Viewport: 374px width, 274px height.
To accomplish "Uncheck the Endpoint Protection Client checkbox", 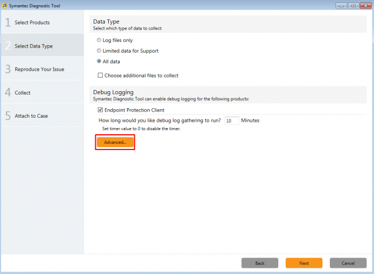I will 100,110.
